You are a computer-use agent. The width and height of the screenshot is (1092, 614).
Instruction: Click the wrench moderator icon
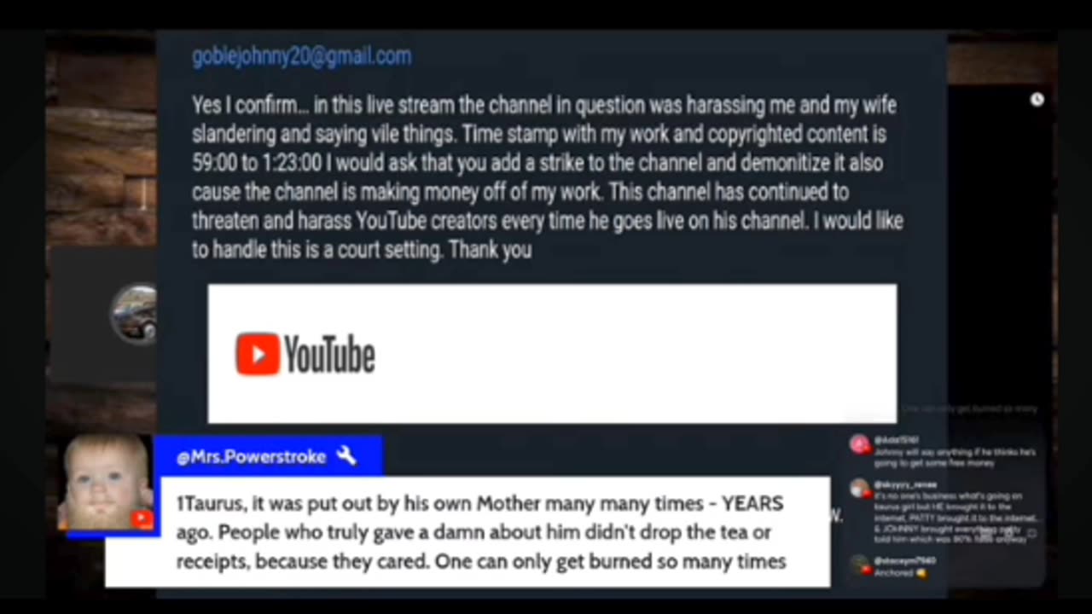(x=346, y=456)
